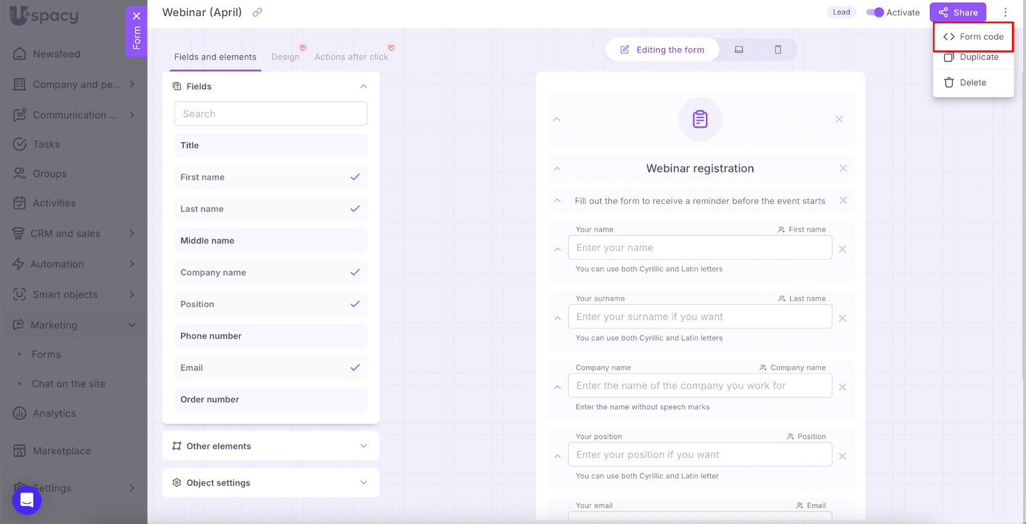1026x524 pixels.
Task: Remove the 'Your name' field
Action: (x=843, y=249)
